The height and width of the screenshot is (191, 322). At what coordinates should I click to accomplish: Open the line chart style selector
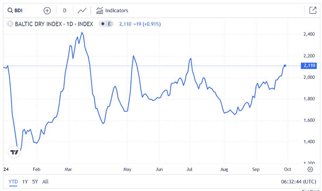coord(82,11)
